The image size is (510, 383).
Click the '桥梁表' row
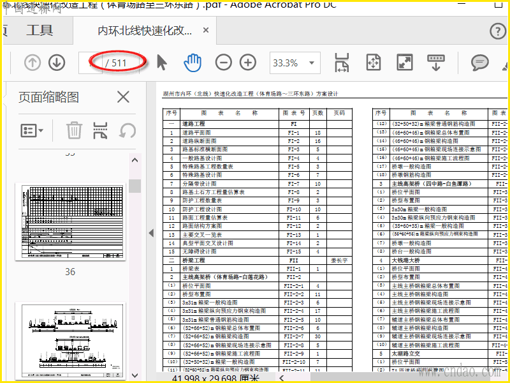(191, 269)
